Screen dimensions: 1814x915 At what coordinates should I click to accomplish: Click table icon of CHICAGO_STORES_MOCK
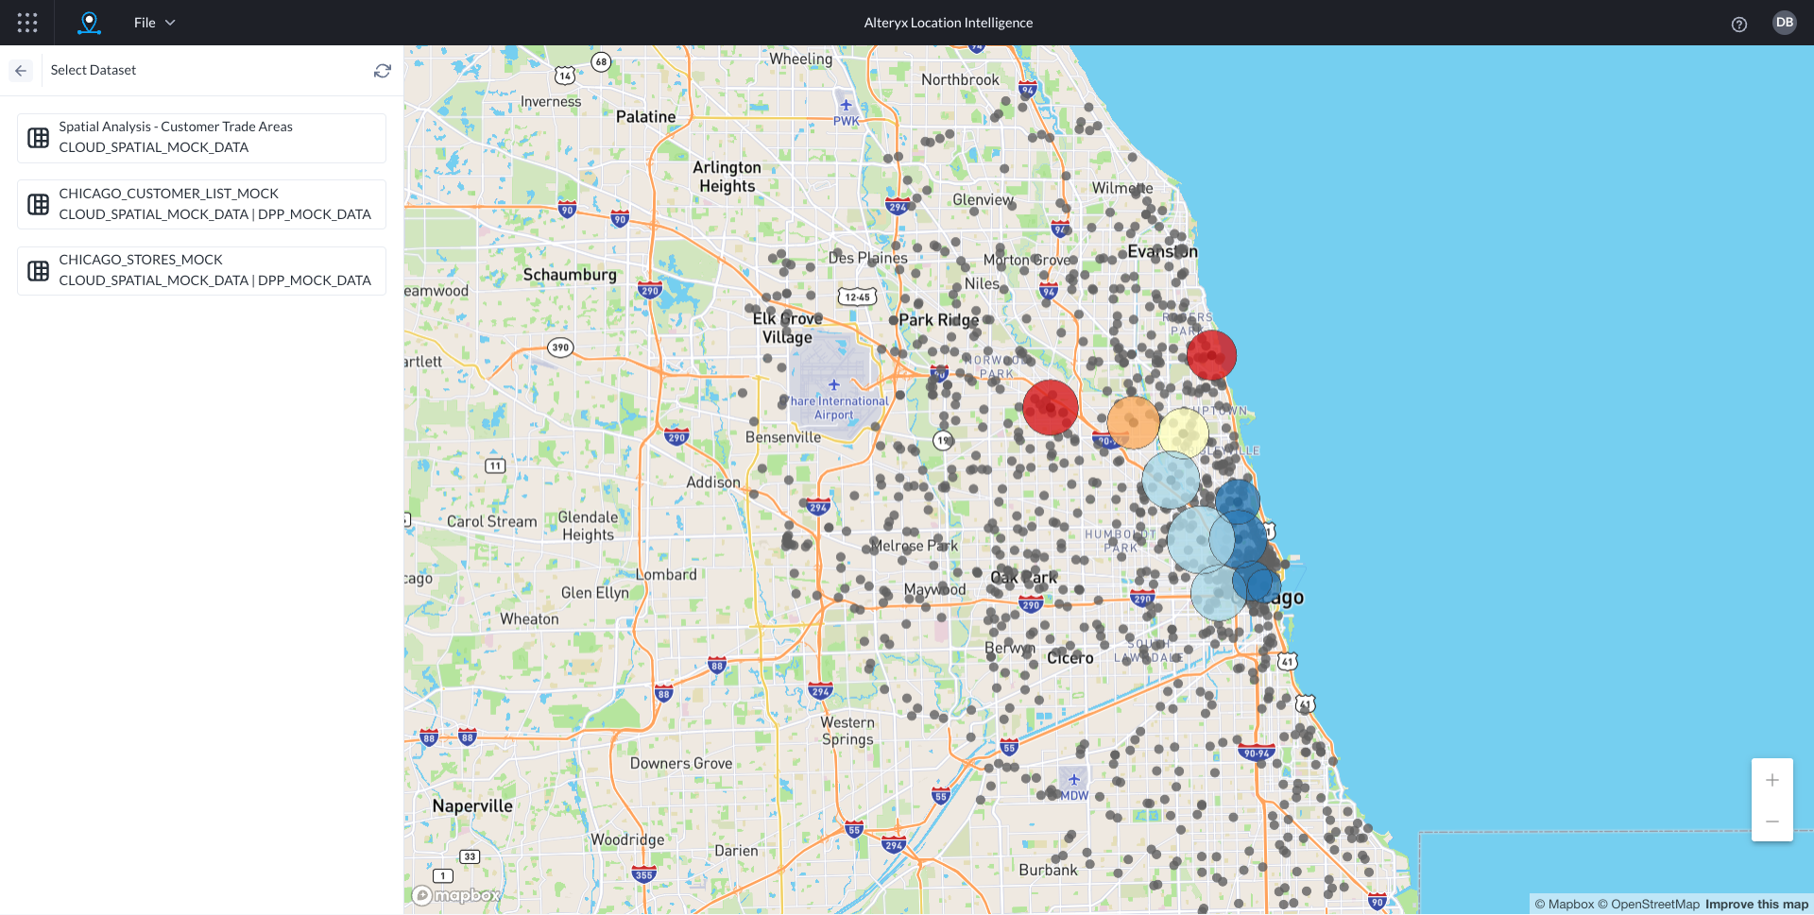point(39,271)
